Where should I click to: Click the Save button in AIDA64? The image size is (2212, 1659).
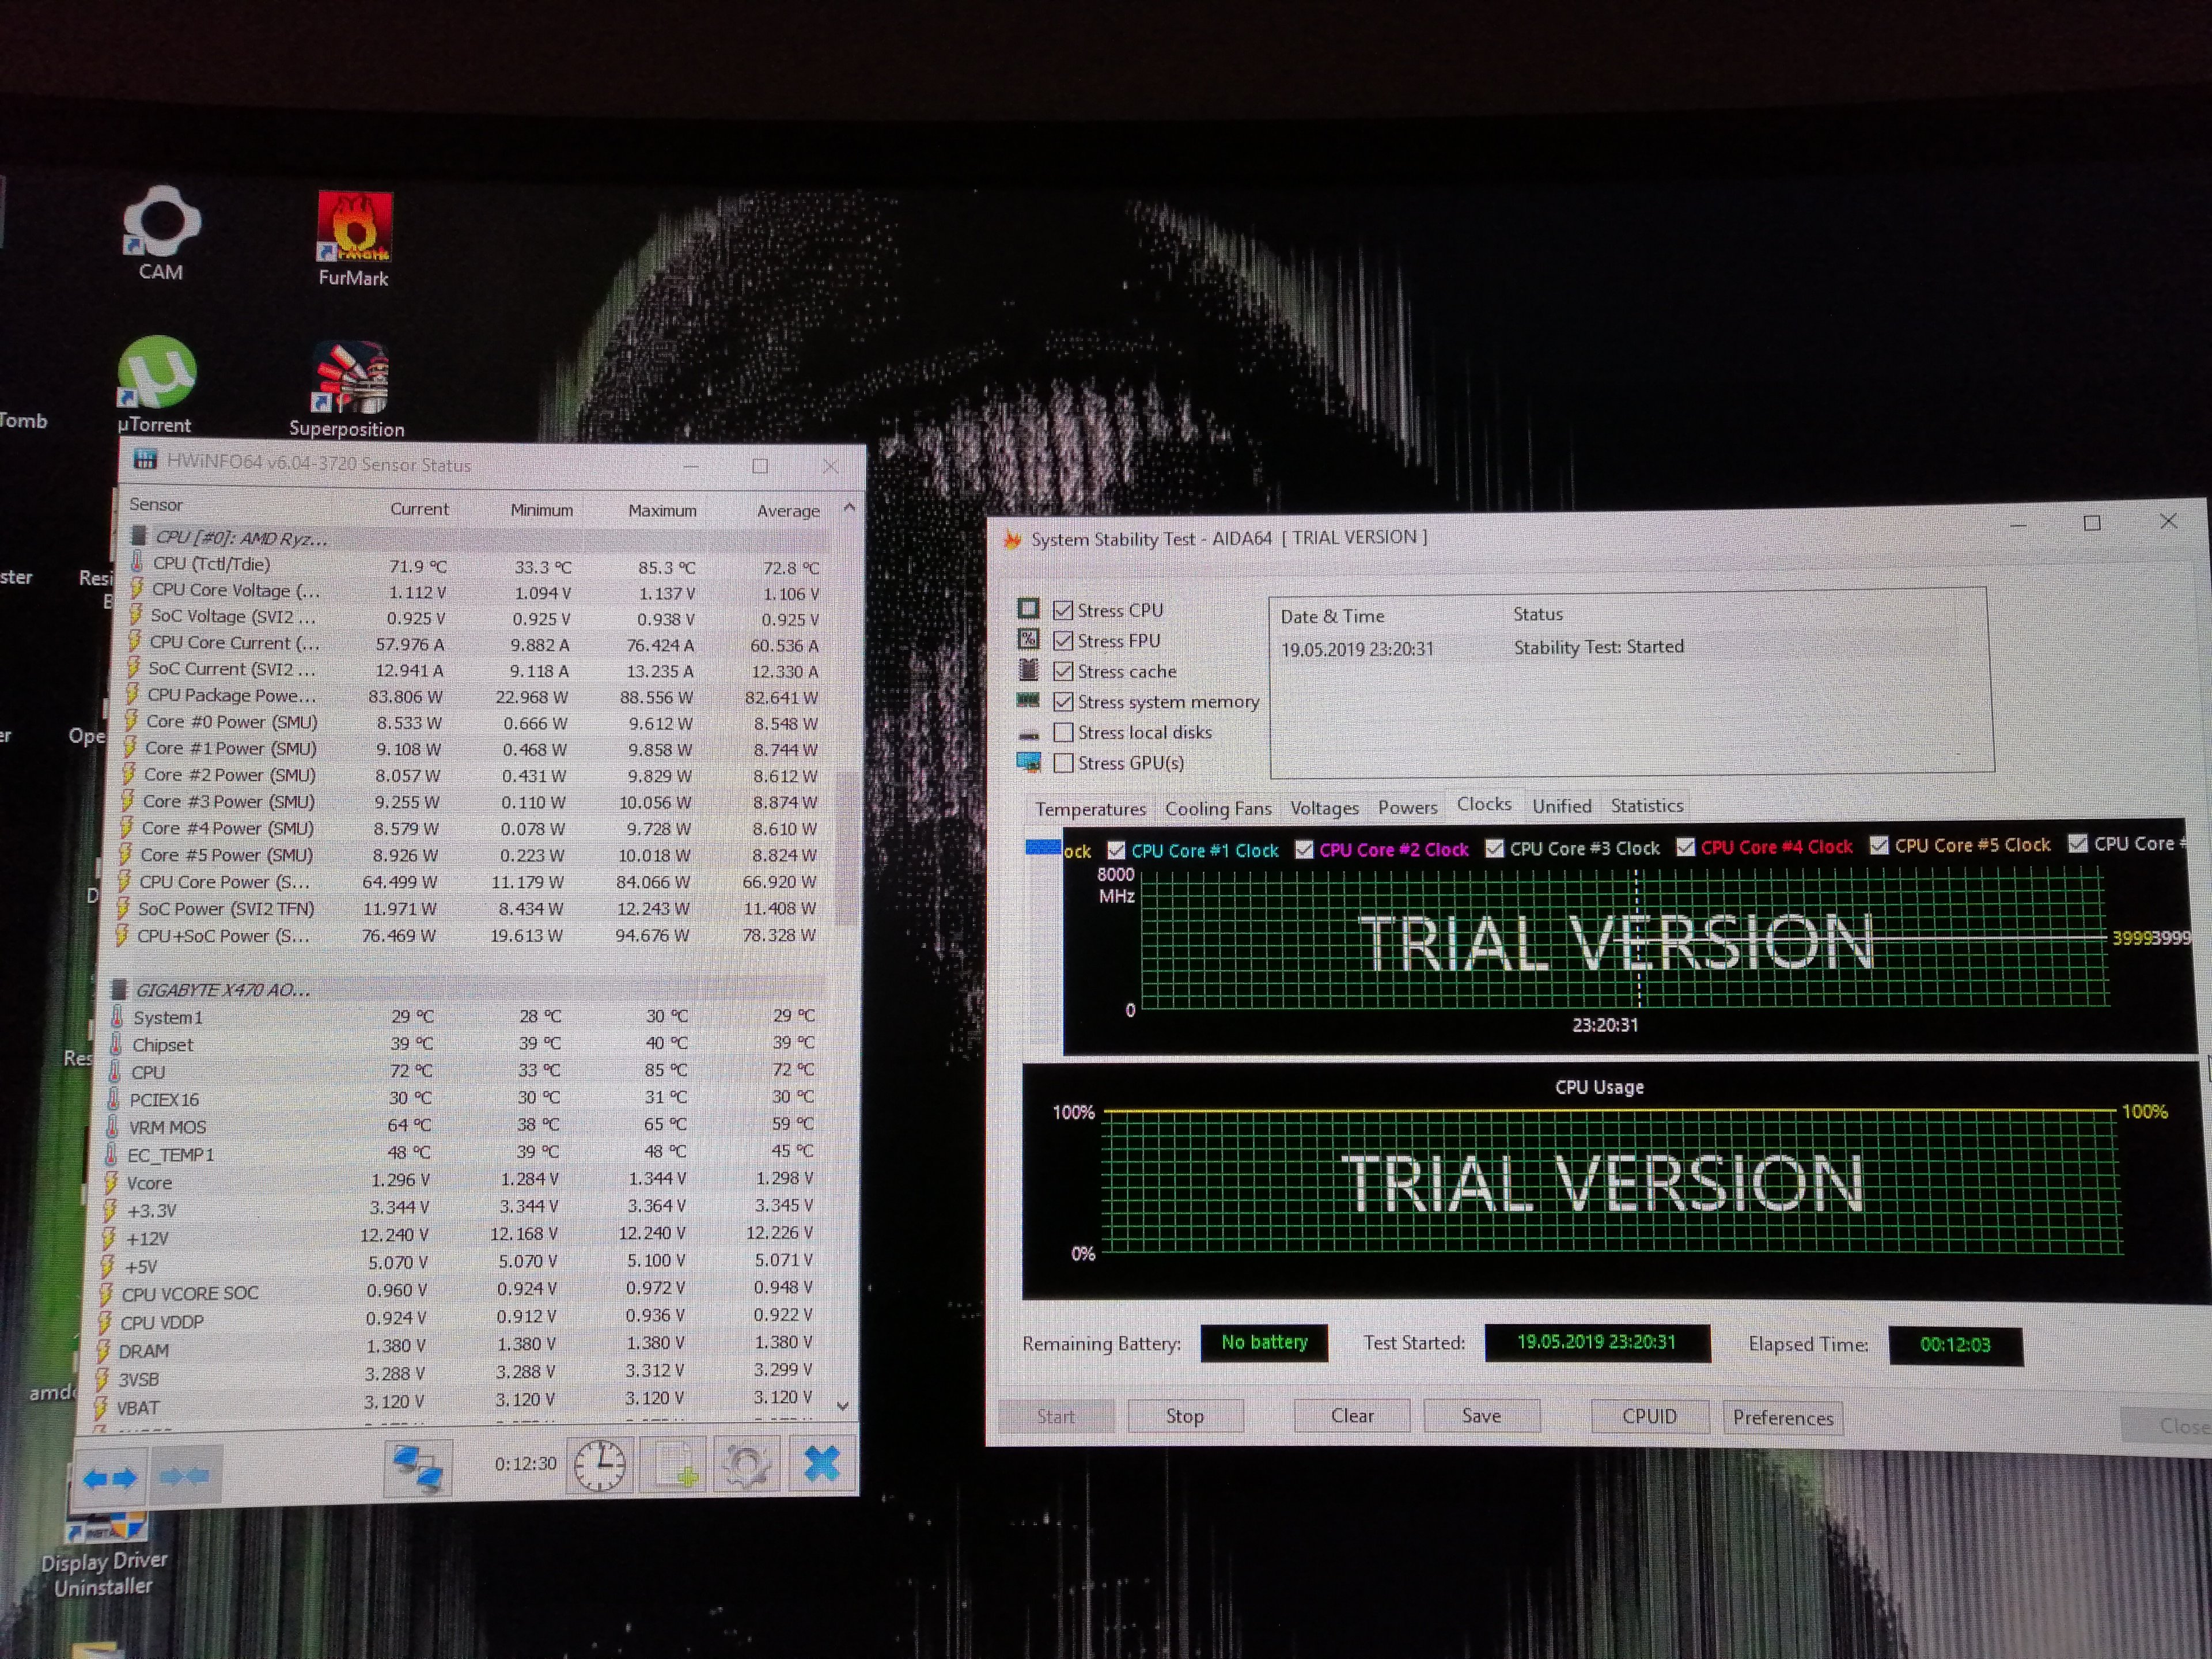point(1481,1416)
